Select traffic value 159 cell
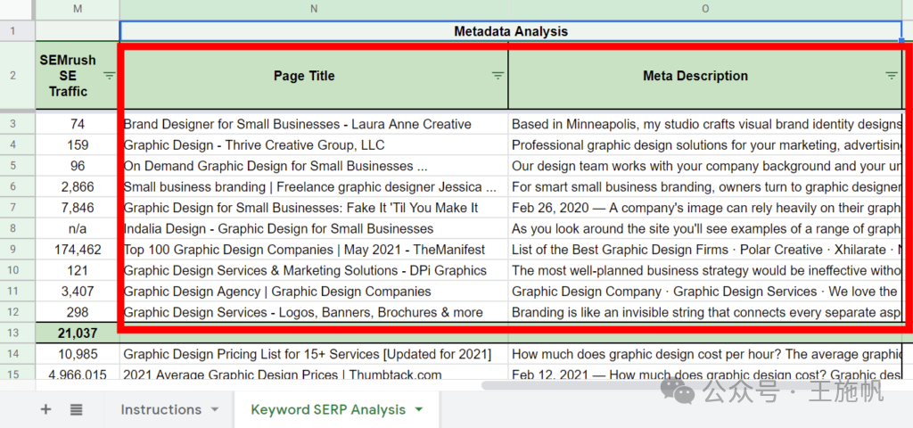Viewport: 913px width, 428px height. 78,145
